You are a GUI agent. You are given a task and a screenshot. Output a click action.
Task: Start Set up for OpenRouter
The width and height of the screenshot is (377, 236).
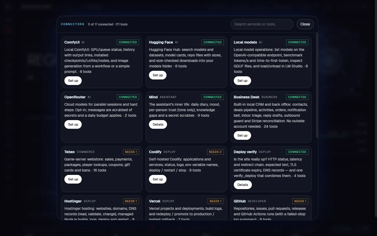pos(73,125)
